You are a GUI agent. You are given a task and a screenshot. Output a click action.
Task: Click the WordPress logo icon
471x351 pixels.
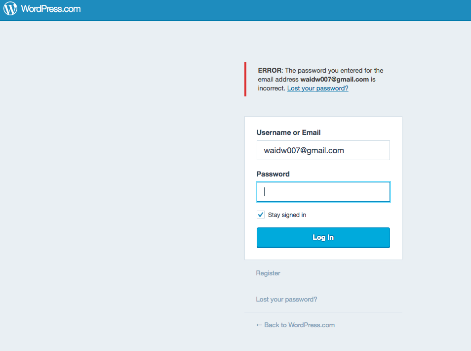(10, 9)
